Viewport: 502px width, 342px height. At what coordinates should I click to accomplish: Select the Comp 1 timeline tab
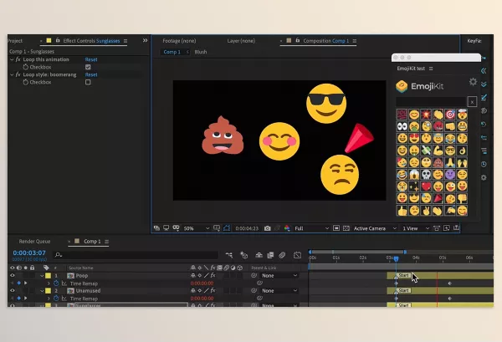(92, 241)
